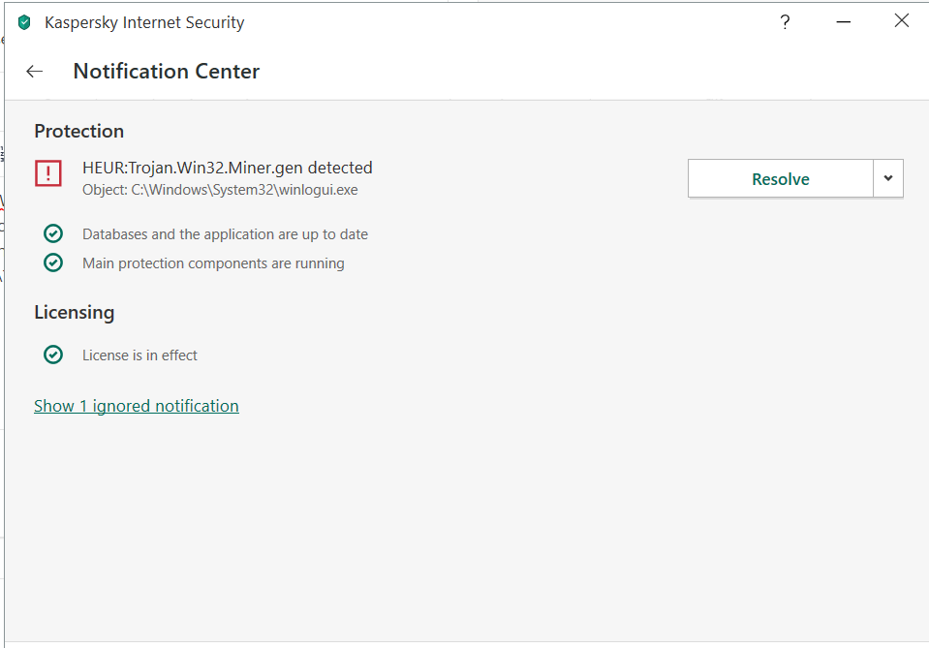The width and height of the screenshot is (929, 648).
Task: Click the License is in effect text
Action: click(x=139, y=355)
